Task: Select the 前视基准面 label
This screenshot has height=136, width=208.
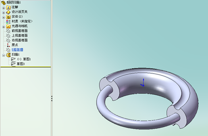Action: [20, 31]
